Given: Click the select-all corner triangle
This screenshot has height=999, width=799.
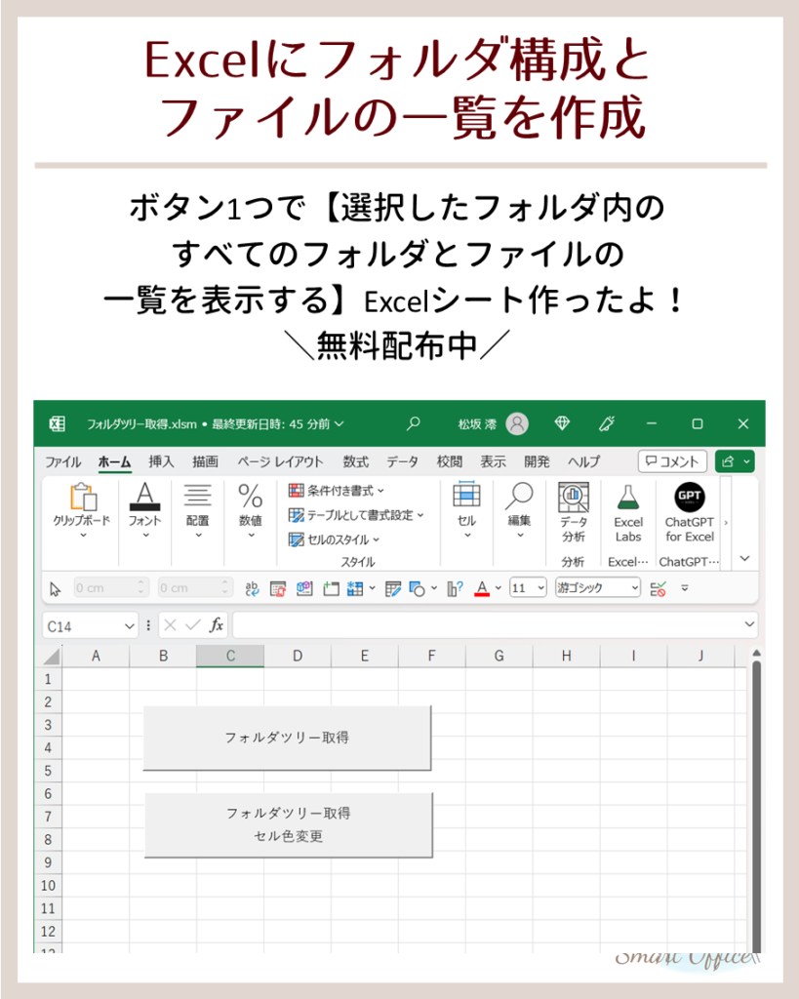Looking at the screenshot, I should point(50,657).
